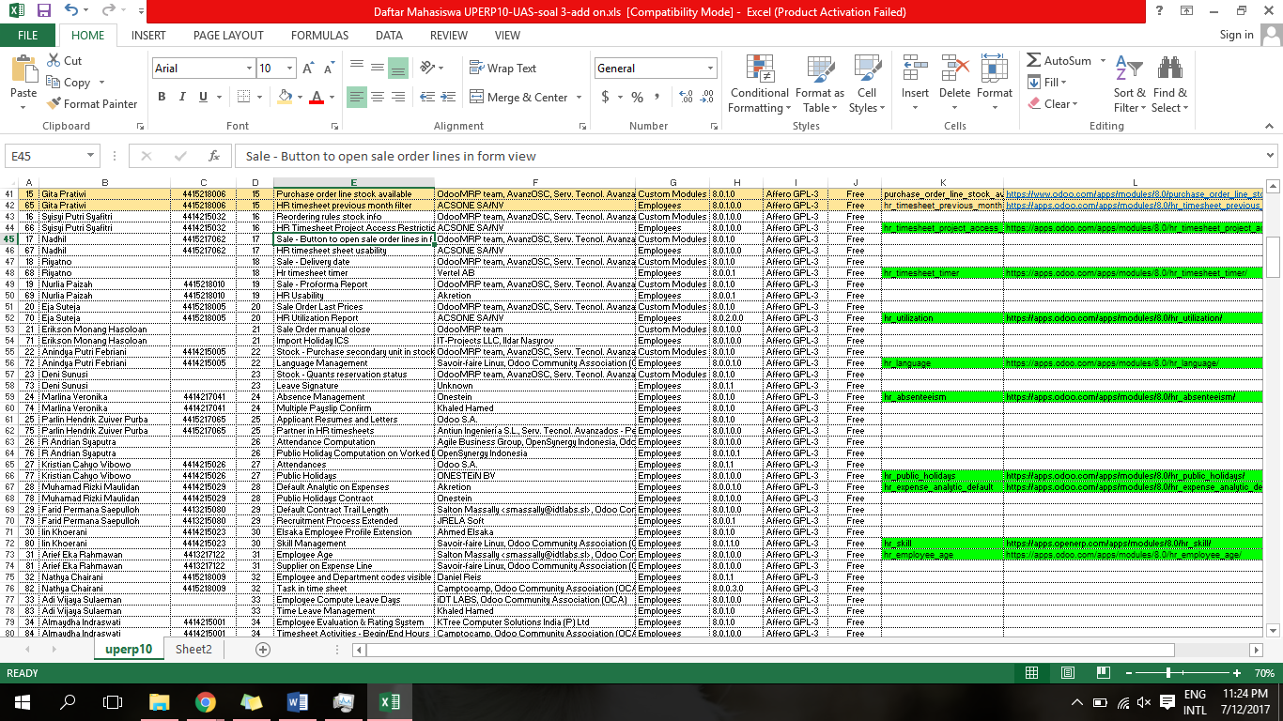The width and height of the screenshot is (1283, 721).
Task: Toggle Italic formatting
Action: [x=182, y=97]
